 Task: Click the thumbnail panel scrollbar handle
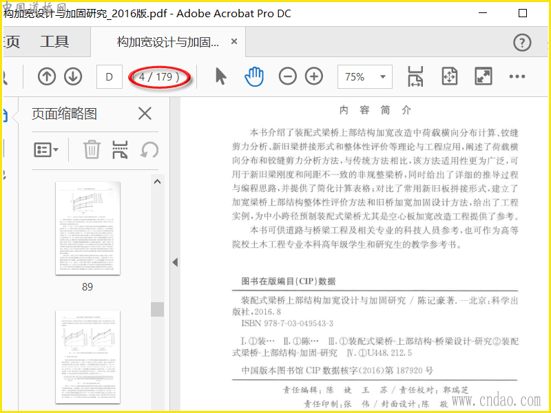click(158, 309)
